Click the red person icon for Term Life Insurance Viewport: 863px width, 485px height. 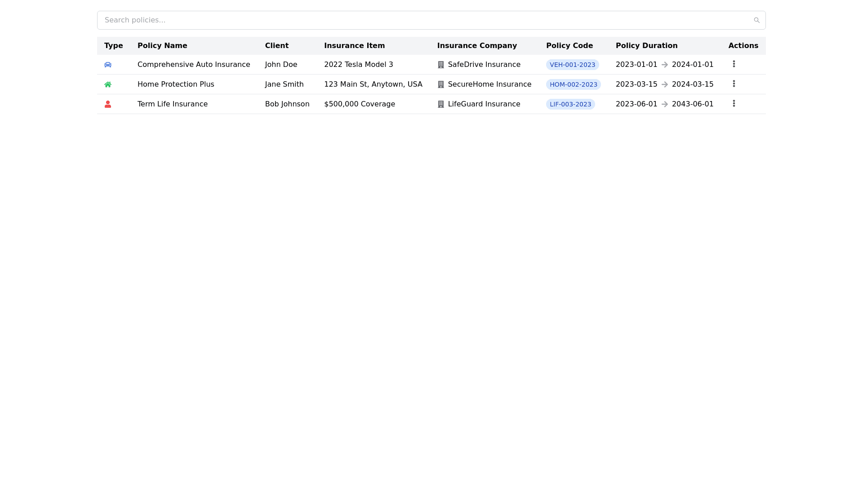tap(108, 104)
